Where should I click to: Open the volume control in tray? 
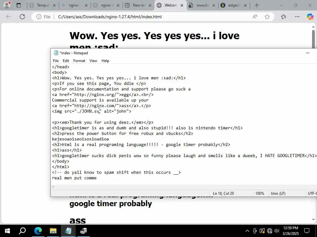[277, 231]
